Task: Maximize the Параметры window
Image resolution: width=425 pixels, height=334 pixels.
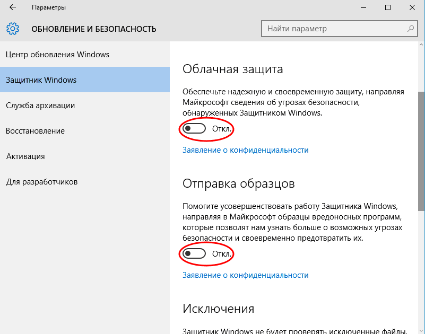Action: pyautogui.click(x=388, y=7)
